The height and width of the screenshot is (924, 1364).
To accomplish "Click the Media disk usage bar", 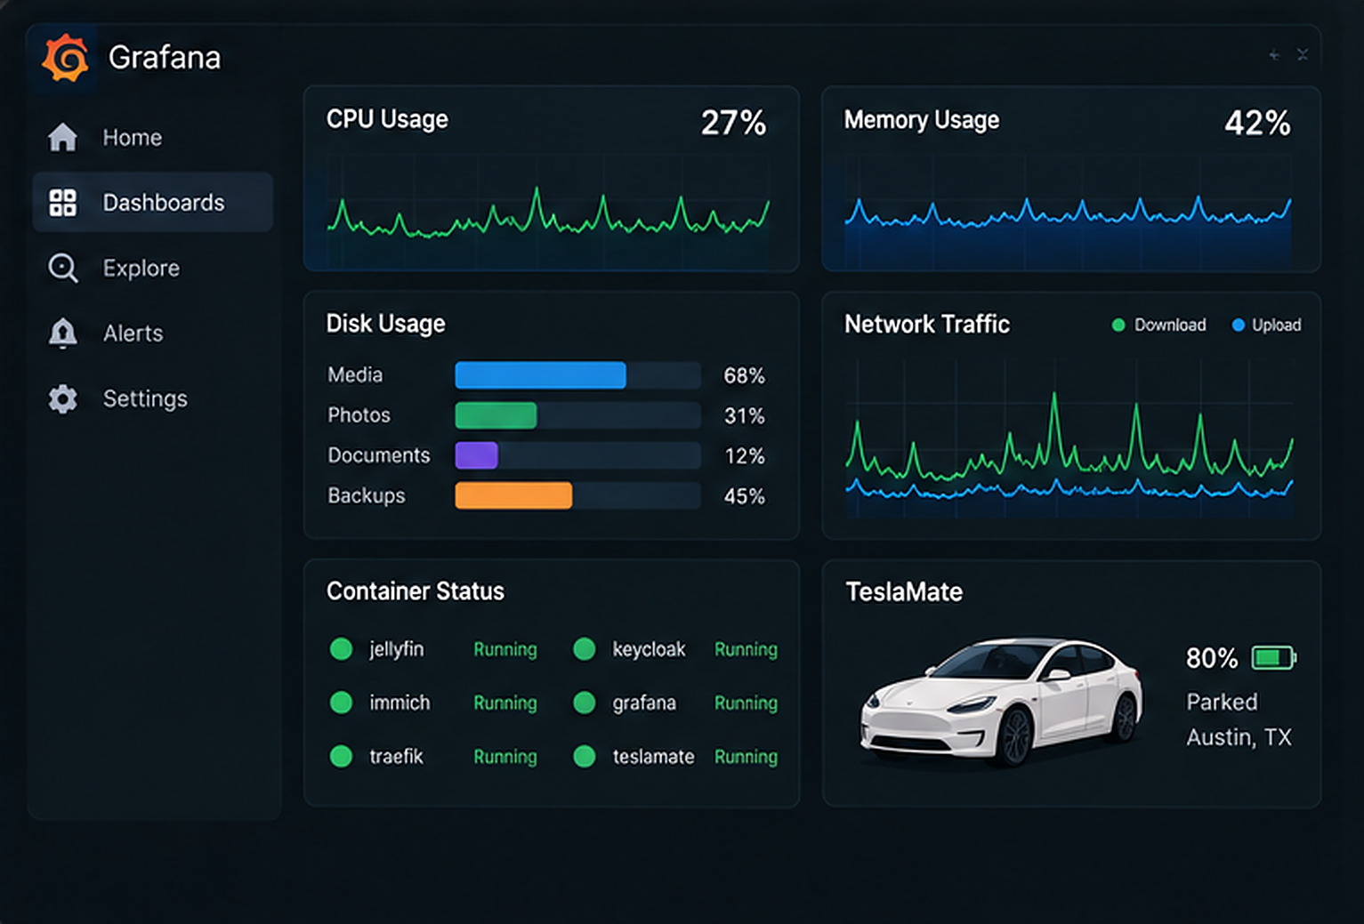I will click(x=577, y=375).
